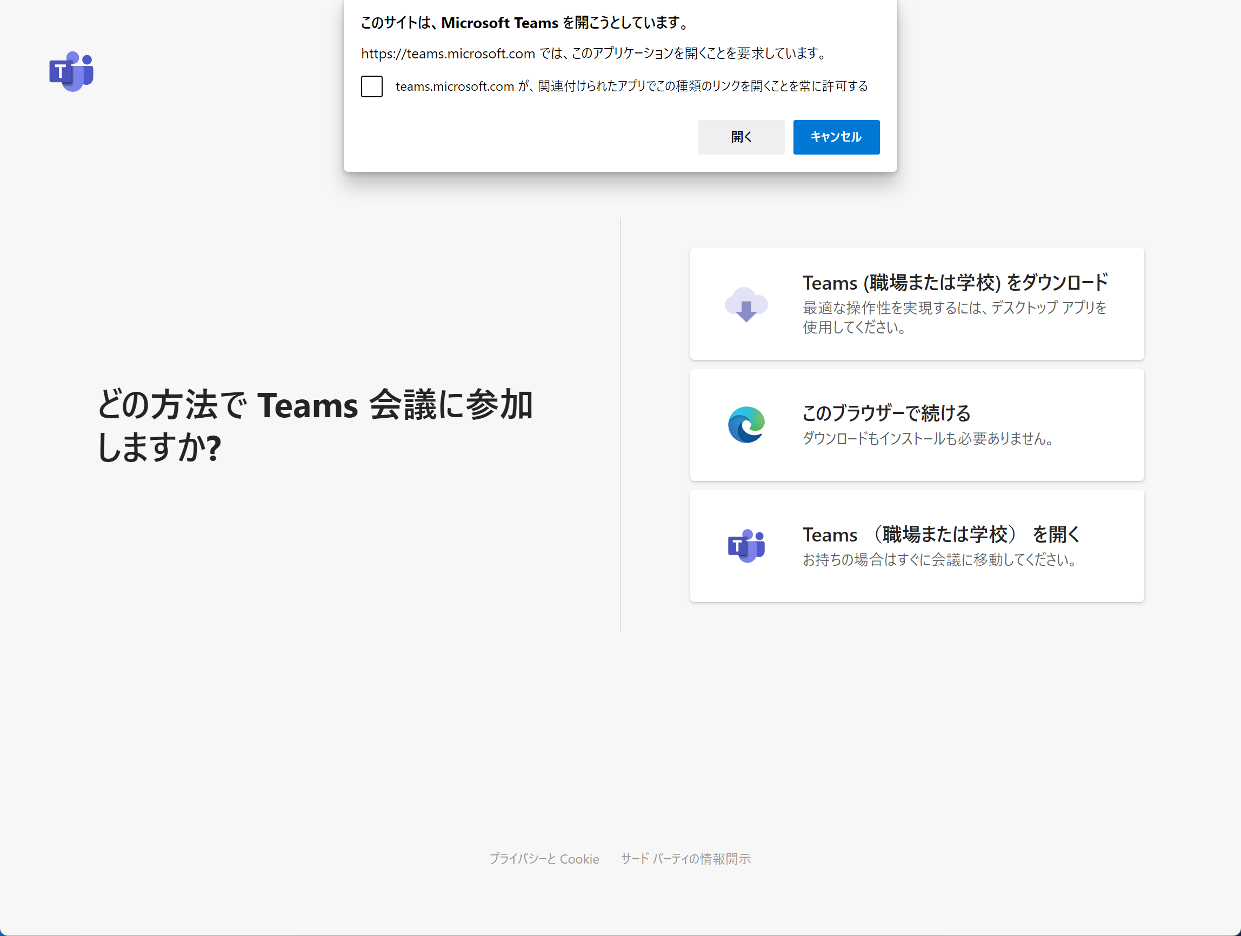Click the text ダウンロードもインストールも必要ありません
The image size is (1241, 936).
pos(929,439)
